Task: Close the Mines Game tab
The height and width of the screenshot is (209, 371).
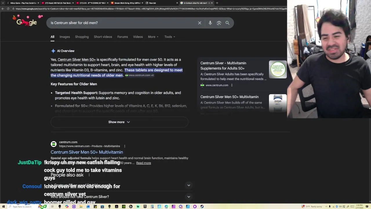Action: pyautogui.click(x=38, y=3)
